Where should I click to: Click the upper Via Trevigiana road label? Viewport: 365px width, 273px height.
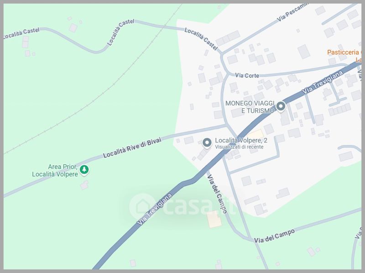pos(323,82)
